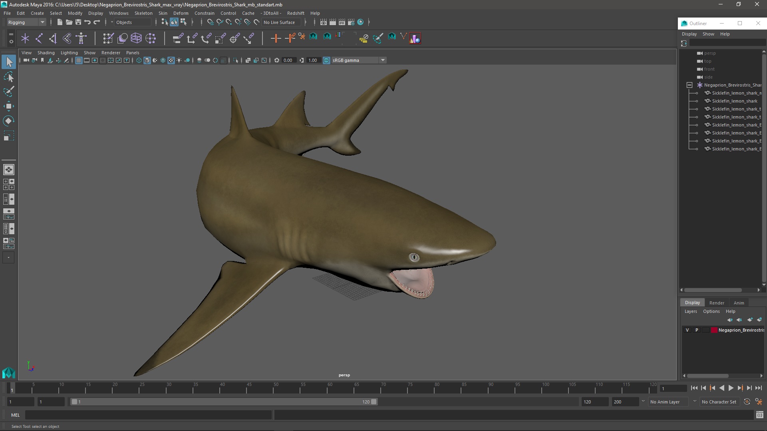This screenshot has width=767, height=431.
Task: Open Layers menu in layer editor
Action: tap(691, 311)
